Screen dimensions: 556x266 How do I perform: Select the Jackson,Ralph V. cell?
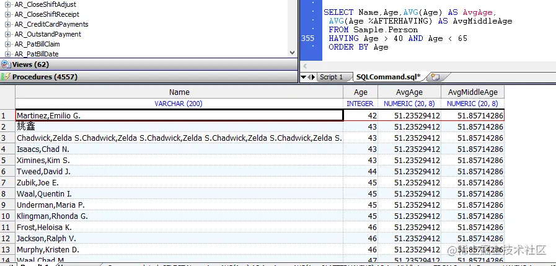[179, 238]
